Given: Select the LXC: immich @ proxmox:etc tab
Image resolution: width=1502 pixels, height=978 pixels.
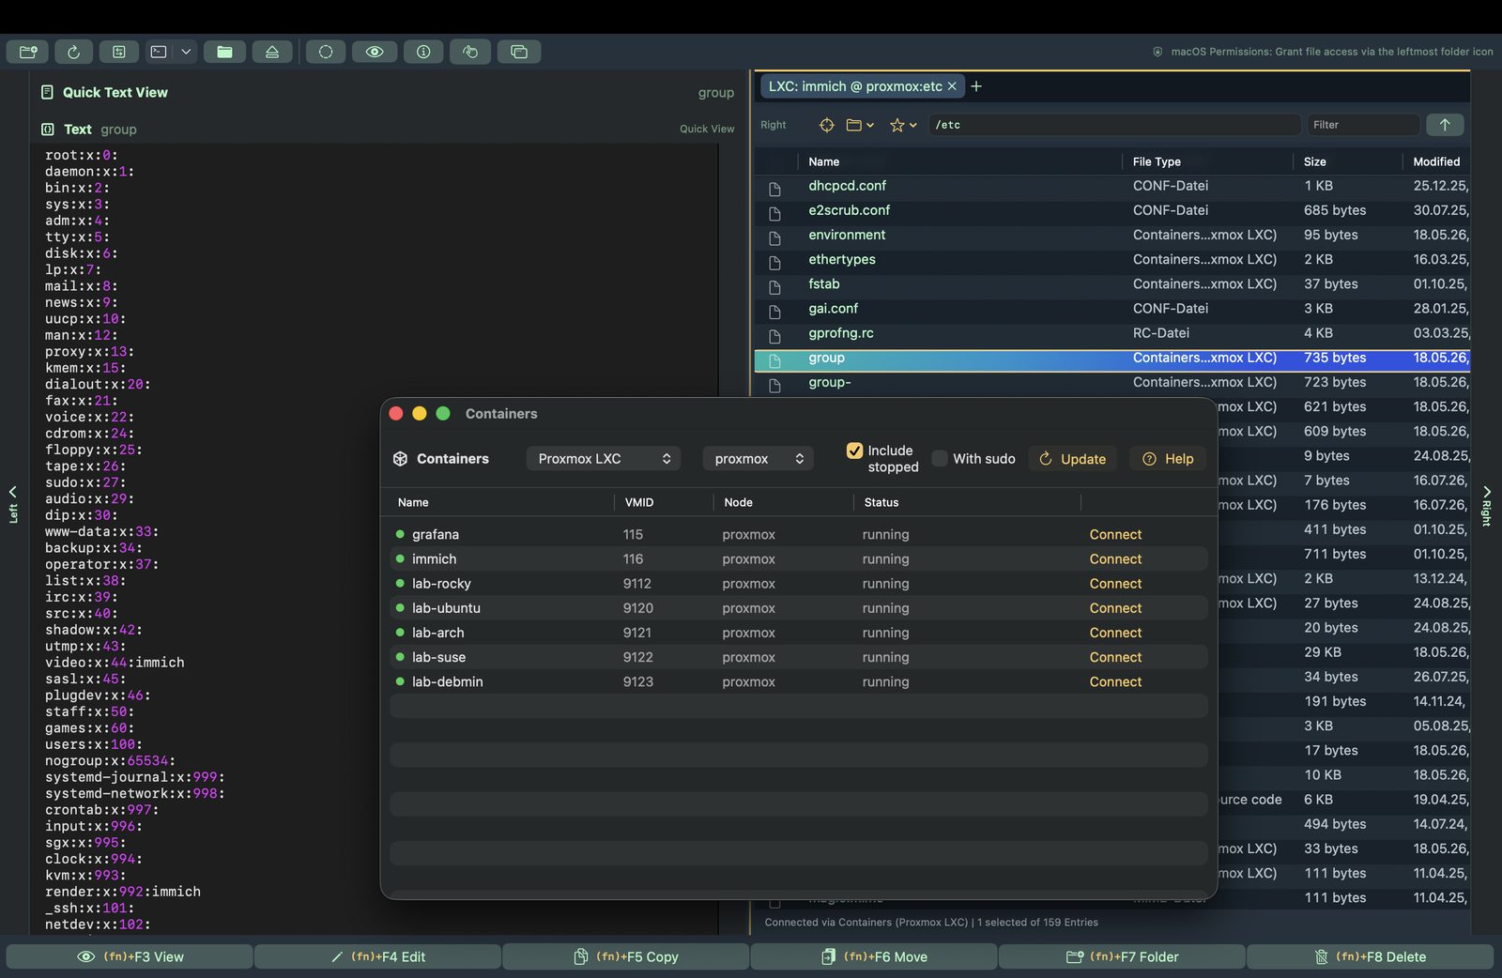Looking at the screenshot, I should pos(855,86).
